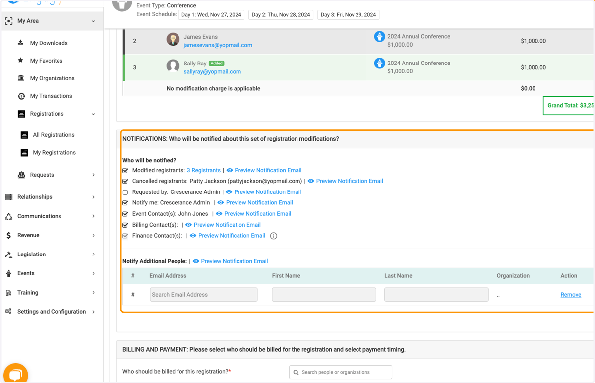Screen dimensions: 595x383
Task: Click the Relationships icon in sidebar
Action: coord(8,197)
